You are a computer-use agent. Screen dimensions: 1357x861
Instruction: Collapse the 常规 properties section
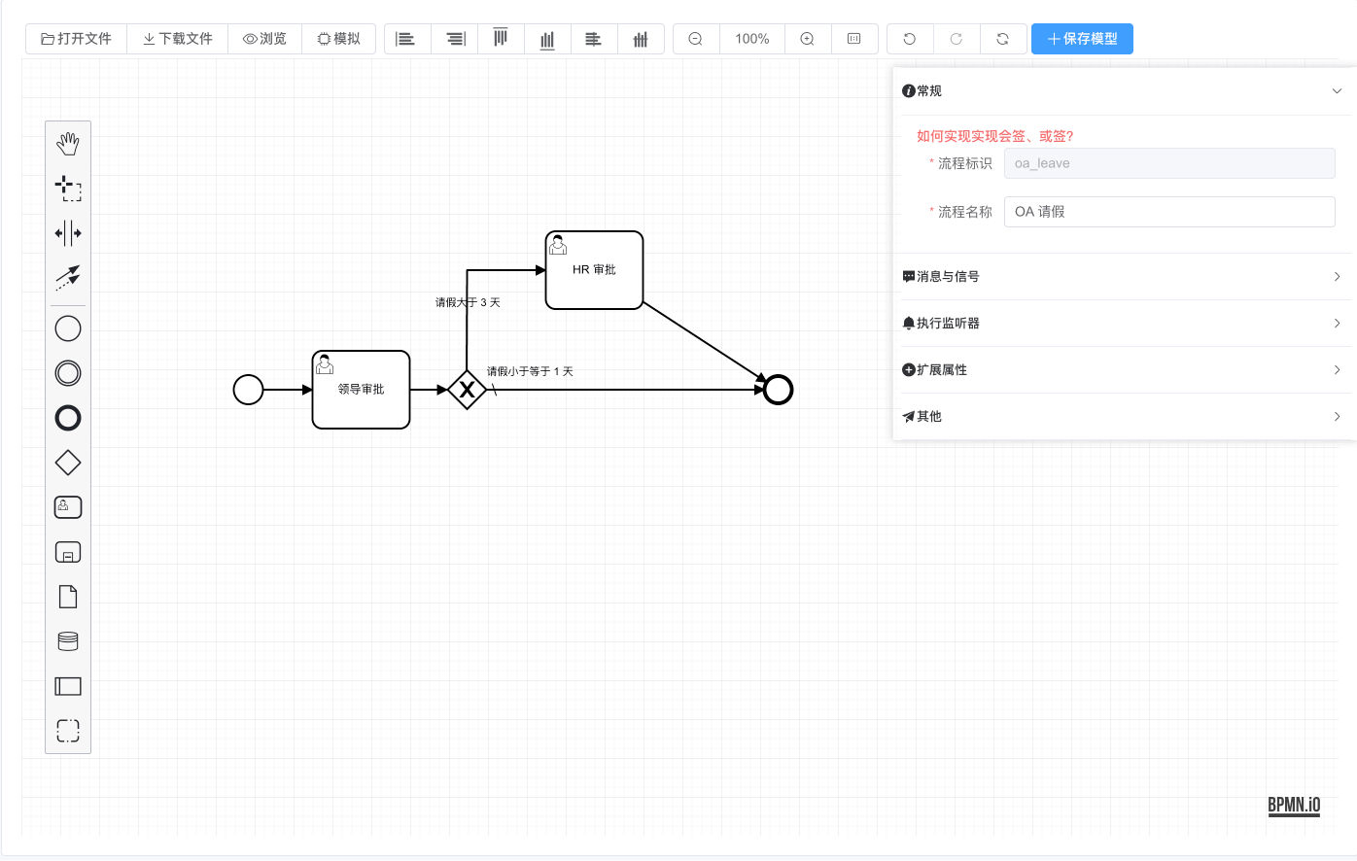1337,90
